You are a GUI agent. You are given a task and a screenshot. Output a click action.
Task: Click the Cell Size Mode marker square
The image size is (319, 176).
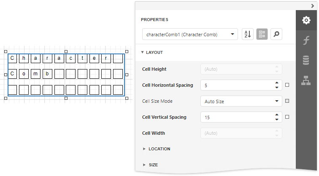point(287,101)
